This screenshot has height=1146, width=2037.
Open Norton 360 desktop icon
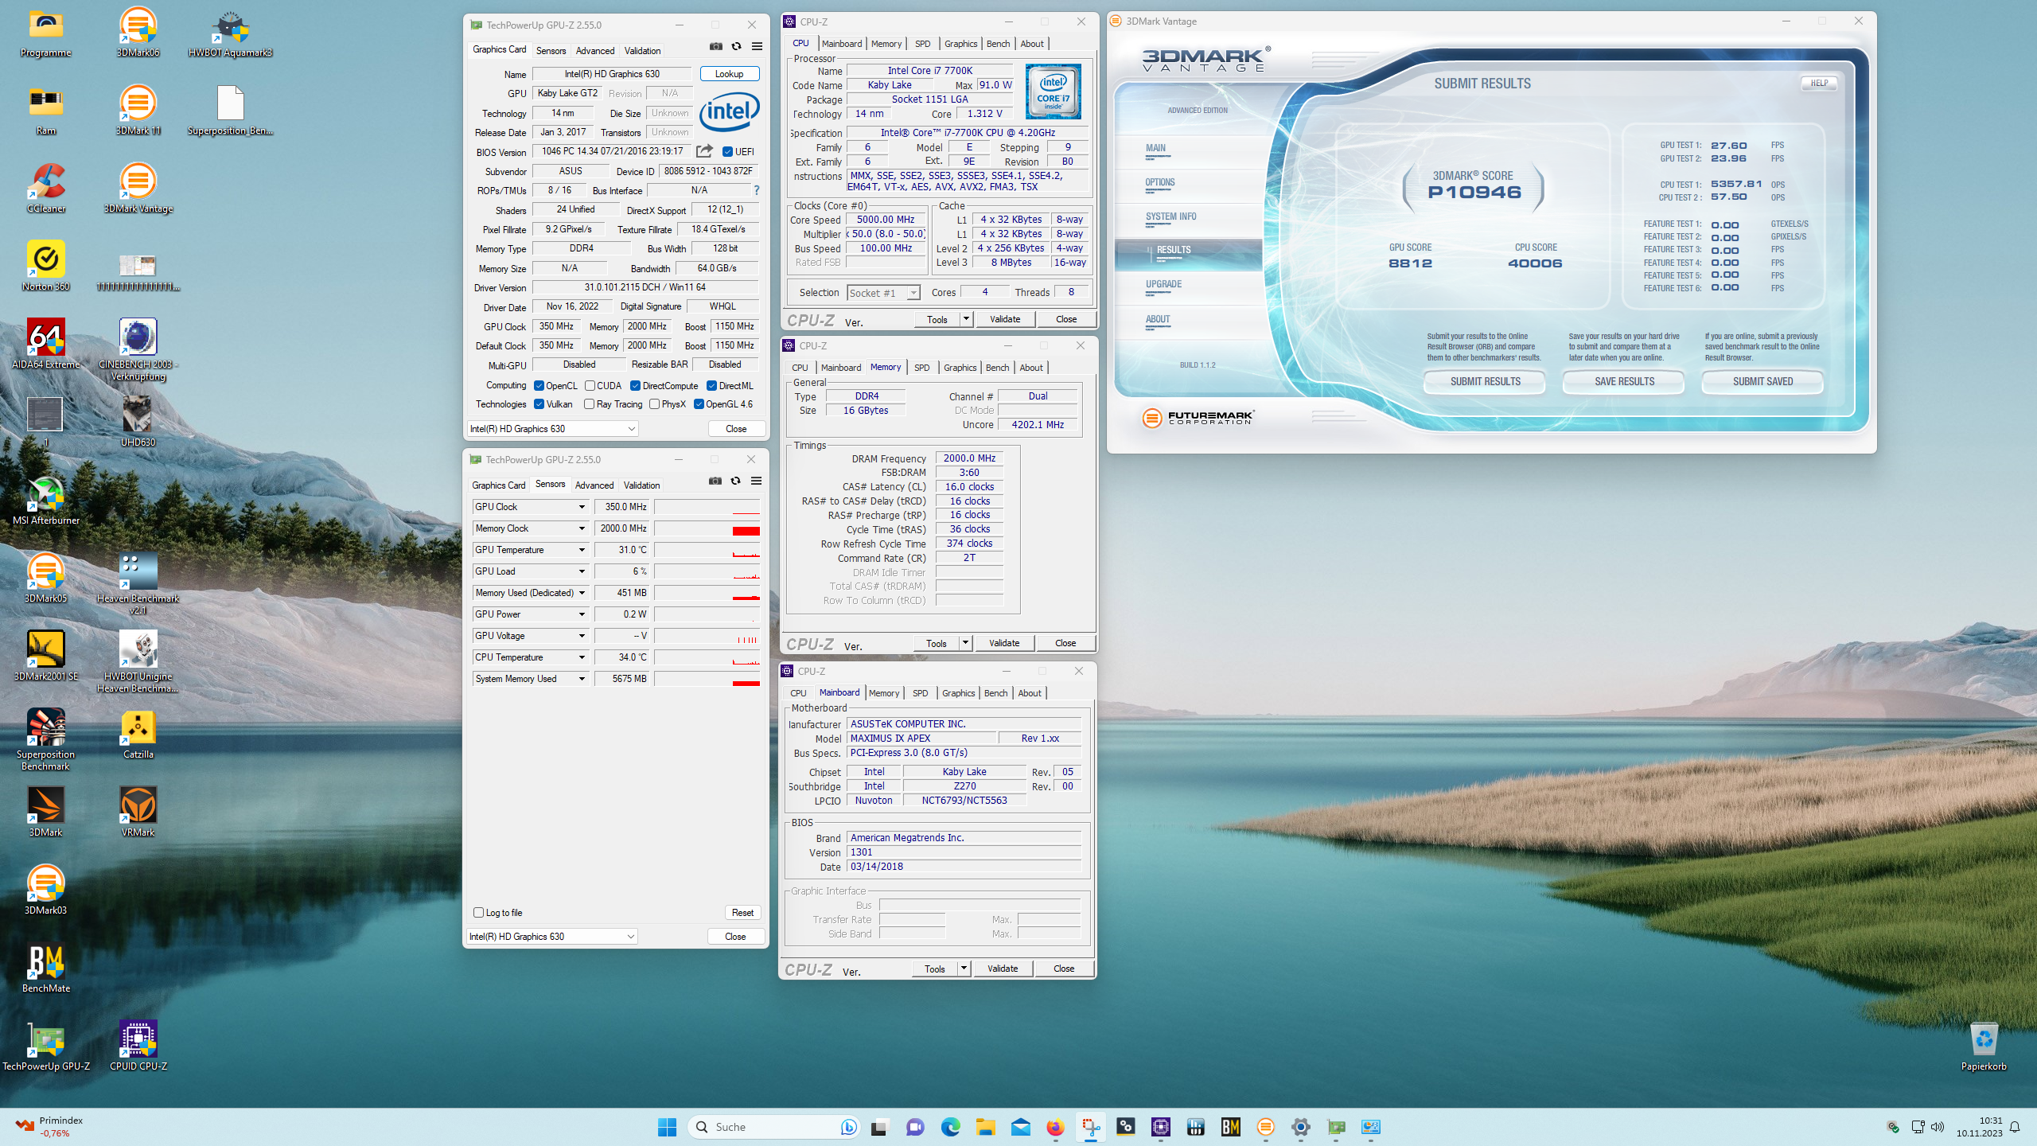pos(46,267)
